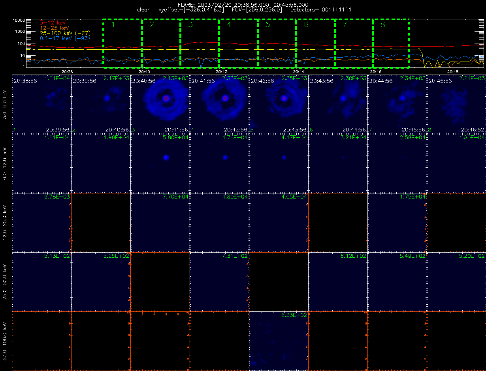Click the '12.0-25.0 keV' row axis label
Viewport: 486px width, 371px height.
[5, 223]
